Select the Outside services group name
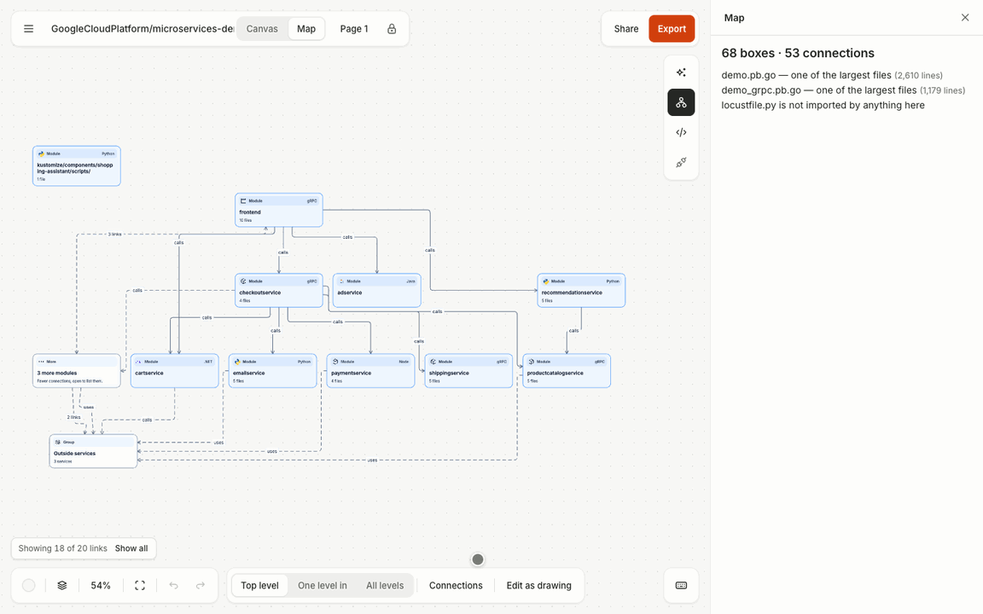The image size is (983, 614). click(x=74, y=453)
